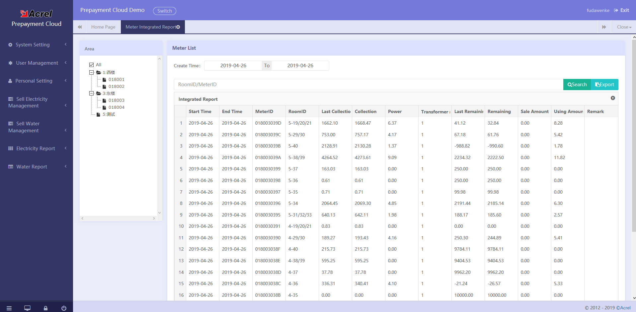Click the Area tree vertical scrollbar

click(x=159, y=136)
